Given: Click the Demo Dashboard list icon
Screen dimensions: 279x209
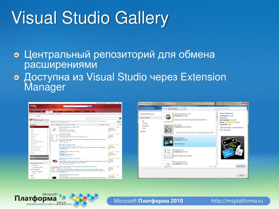Looking at the screenshot, I should tap(168, 141).
